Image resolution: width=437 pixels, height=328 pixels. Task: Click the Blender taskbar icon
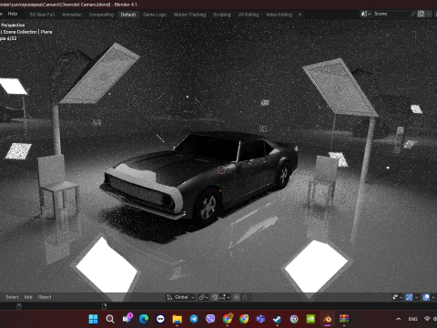point(327,319)
